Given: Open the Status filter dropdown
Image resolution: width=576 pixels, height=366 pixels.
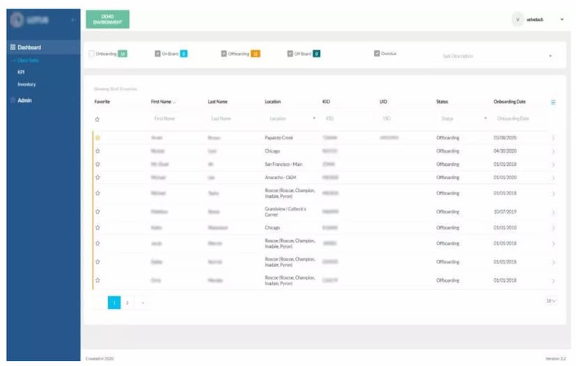Looking at the screenshot, I should (463, 119).
